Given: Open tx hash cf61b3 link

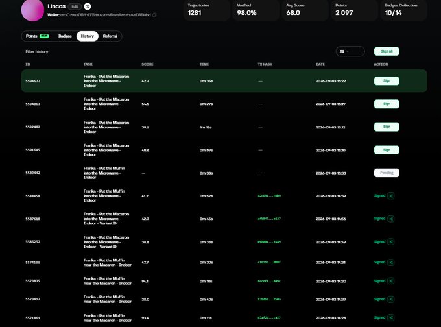Looking at the screenshot, I should (x=269, y=262).
